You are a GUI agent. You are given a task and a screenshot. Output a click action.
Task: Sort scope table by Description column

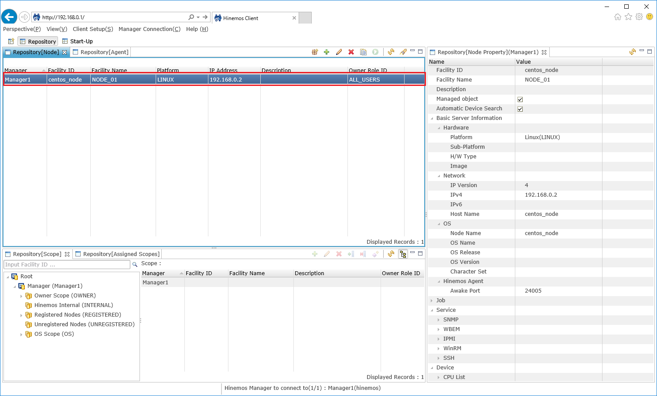point(337,273)
